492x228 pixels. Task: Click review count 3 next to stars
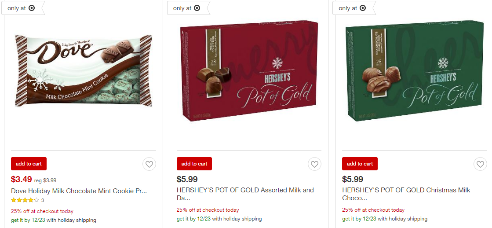(x=43, y=200)
